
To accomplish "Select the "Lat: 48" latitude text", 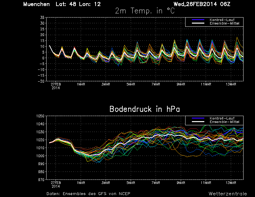I will [66, 4].
